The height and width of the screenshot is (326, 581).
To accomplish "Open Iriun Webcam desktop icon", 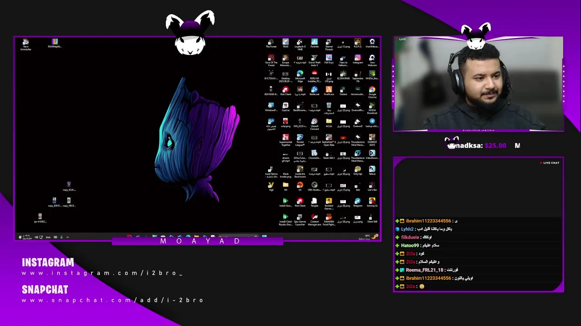I will tap(372, 61).
